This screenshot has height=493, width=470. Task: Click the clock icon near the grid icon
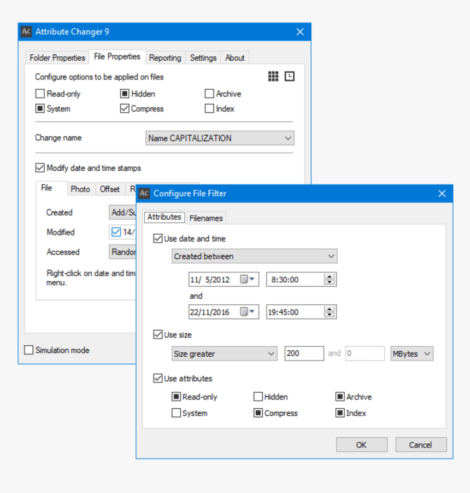tap(289, 76)
